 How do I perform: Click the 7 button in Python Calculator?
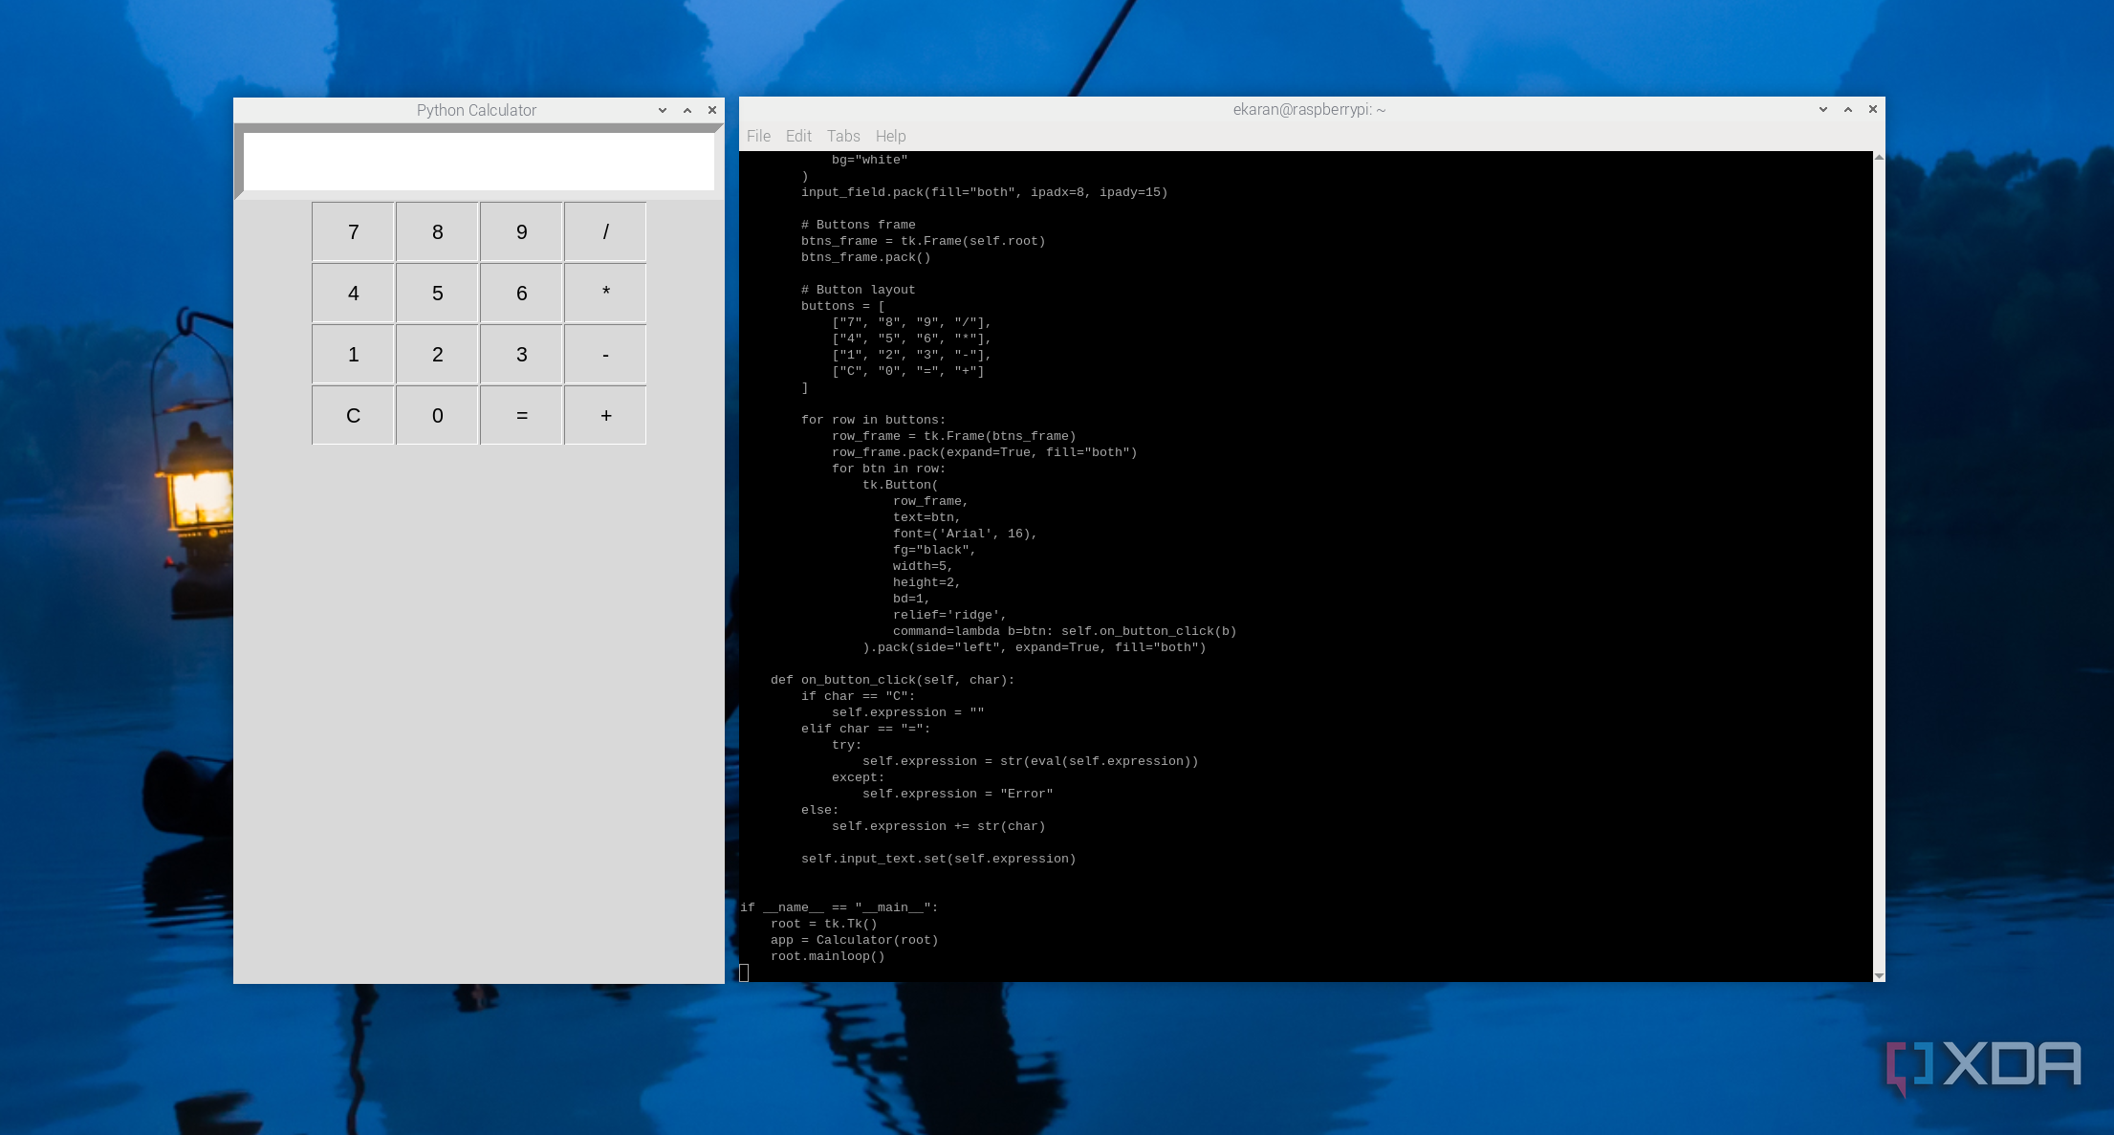(353, 232)
